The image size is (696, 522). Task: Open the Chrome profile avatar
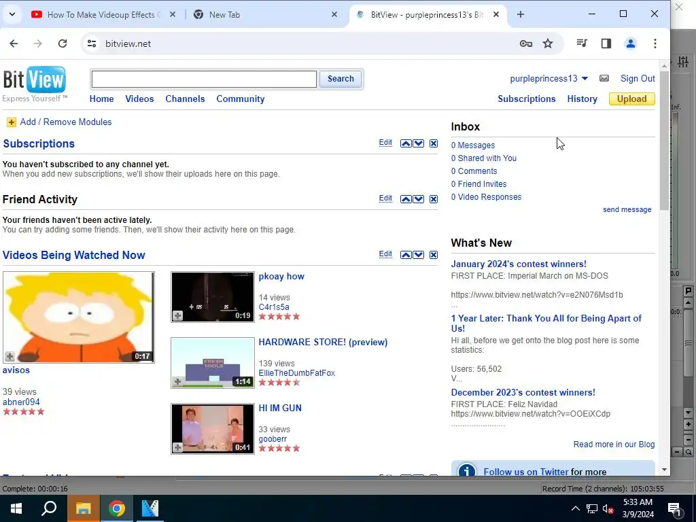tap(630, 43)
